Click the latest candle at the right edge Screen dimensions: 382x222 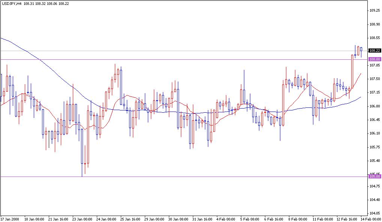click(361, 49)
